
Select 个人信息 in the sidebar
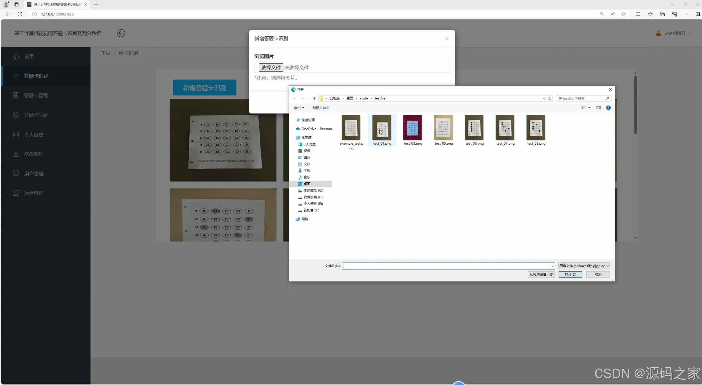pyautogui.click(x=34, y=134)
